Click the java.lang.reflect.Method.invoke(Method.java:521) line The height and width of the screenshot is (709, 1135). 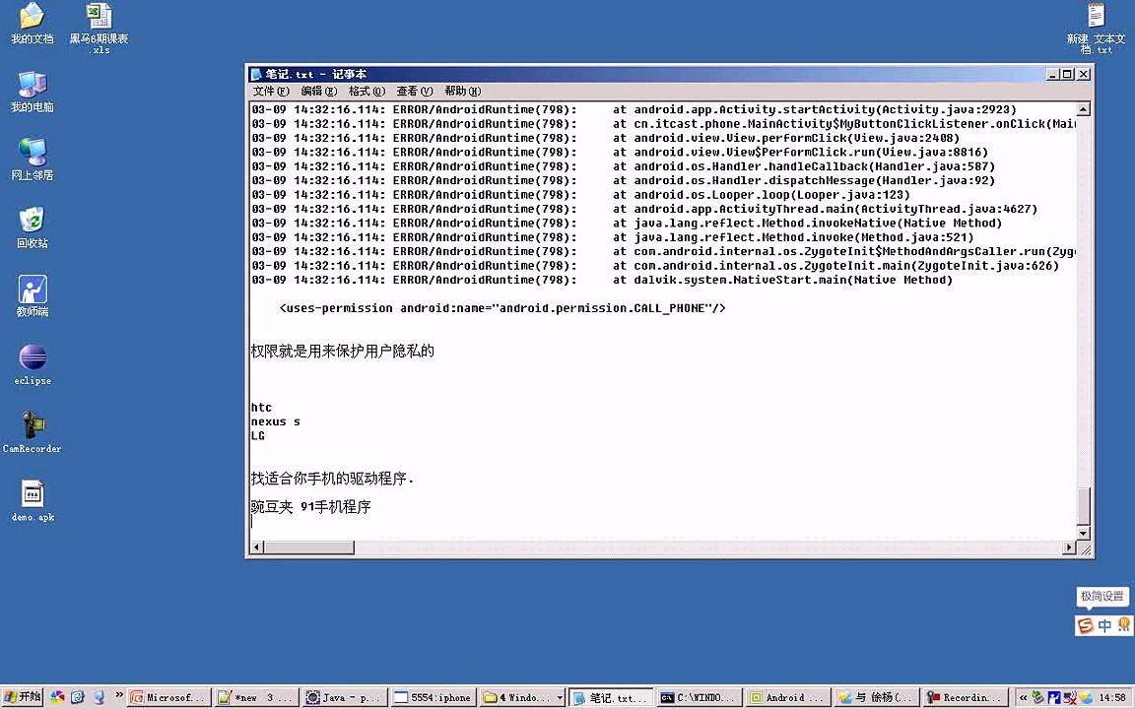(613, 237)
